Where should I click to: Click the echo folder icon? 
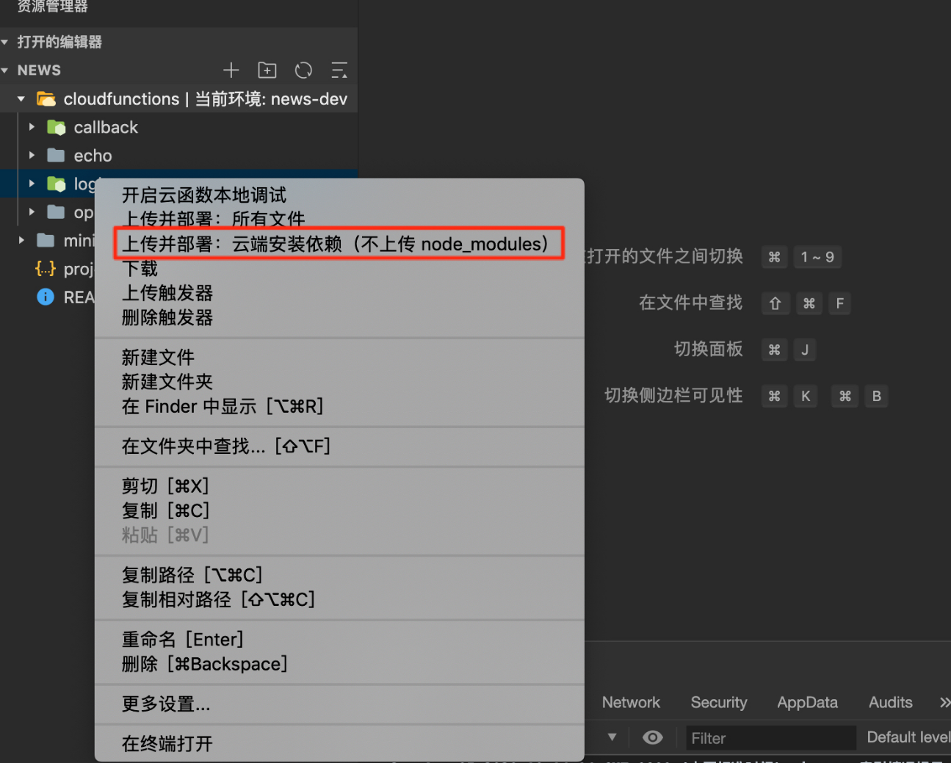(56, 155)
